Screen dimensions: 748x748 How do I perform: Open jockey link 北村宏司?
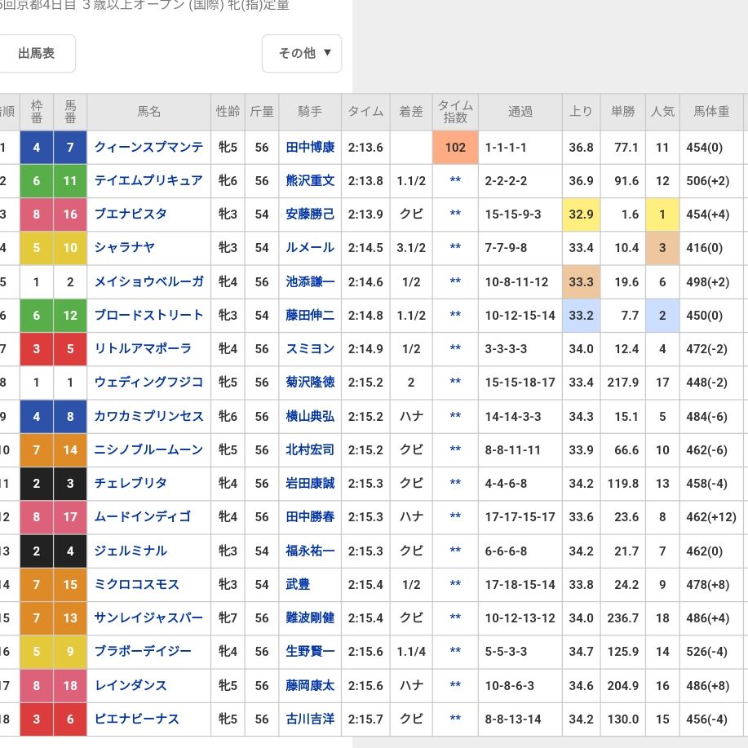pos(310,449)
